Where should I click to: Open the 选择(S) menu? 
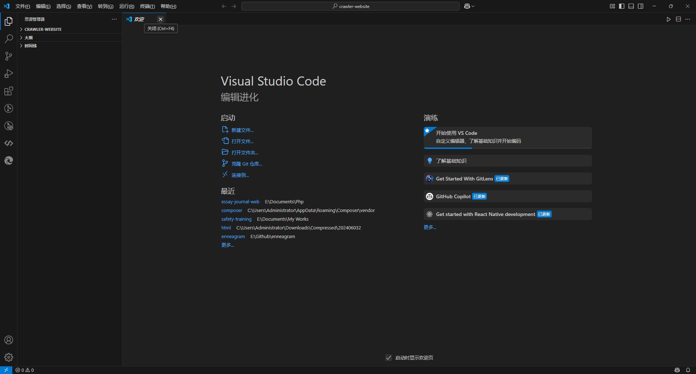pos(64,6)
